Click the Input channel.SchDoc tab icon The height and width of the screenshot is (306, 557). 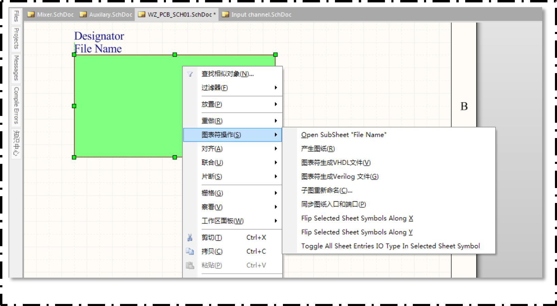pyautogui.click(x=225, y=15)
